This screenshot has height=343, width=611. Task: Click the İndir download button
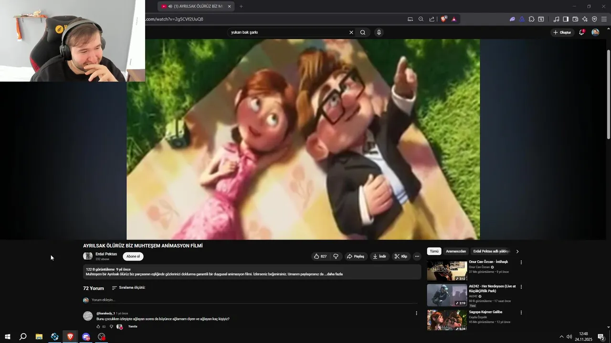tap(379, 256)
